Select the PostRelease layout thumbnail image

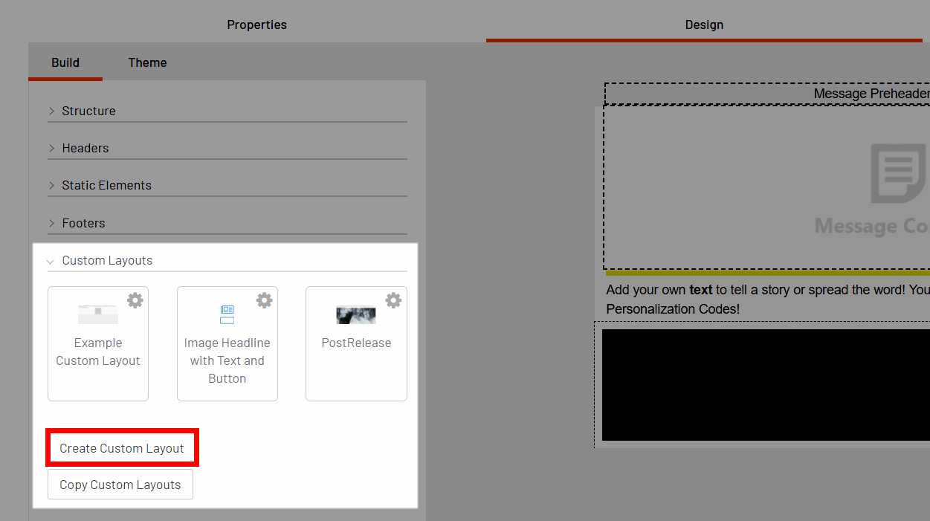coord(356,315)
